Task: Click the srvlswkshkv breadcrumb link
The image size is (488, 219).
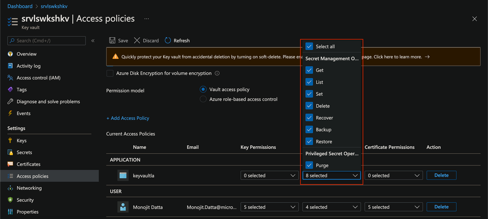Action: pos(54,6)
